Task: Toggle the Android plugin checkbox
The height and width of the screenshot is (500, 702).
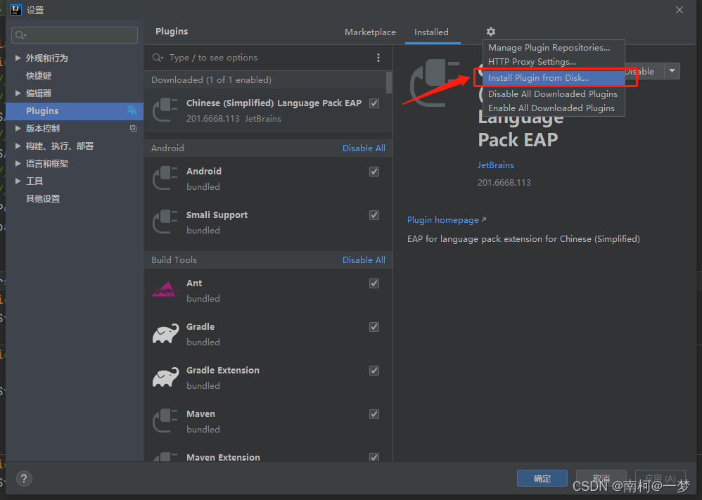Action: (374, 172)
